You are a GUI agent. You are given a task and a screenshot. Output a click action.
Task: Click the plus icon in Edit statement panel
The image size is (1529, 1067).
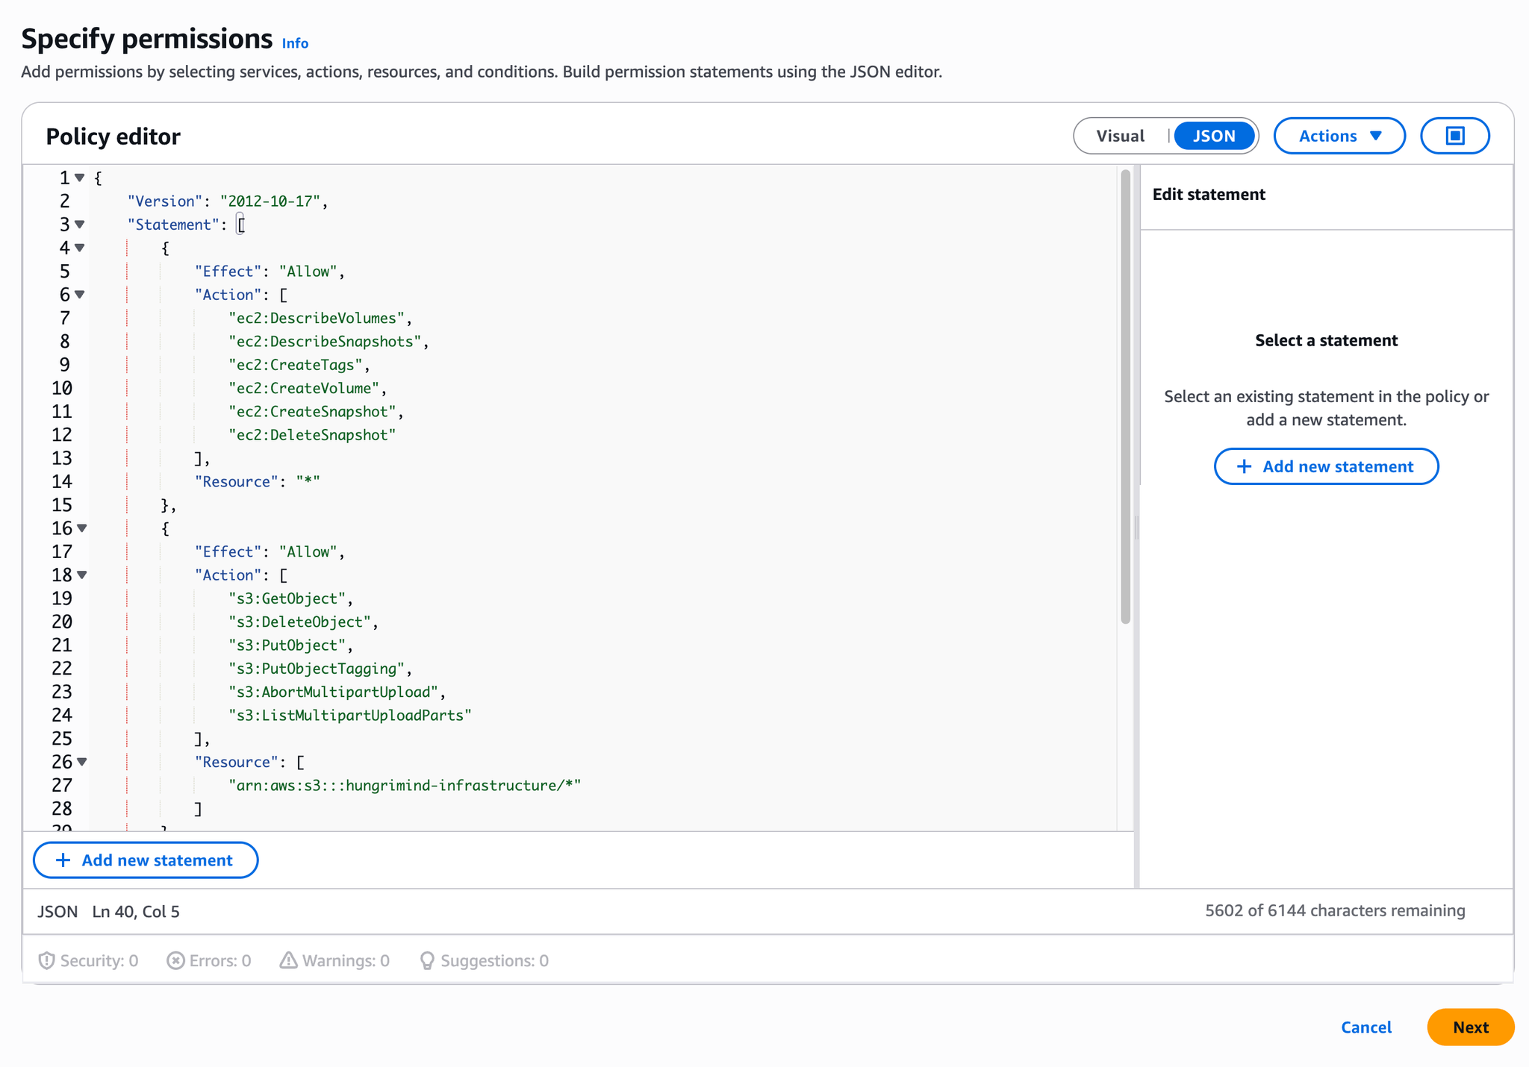coord(1243,466)
